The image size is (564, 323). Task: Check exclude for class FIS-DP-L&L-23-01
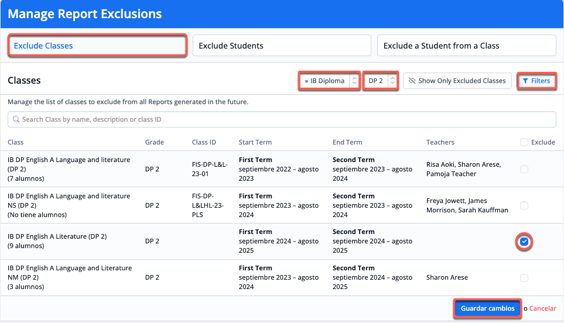524,169
